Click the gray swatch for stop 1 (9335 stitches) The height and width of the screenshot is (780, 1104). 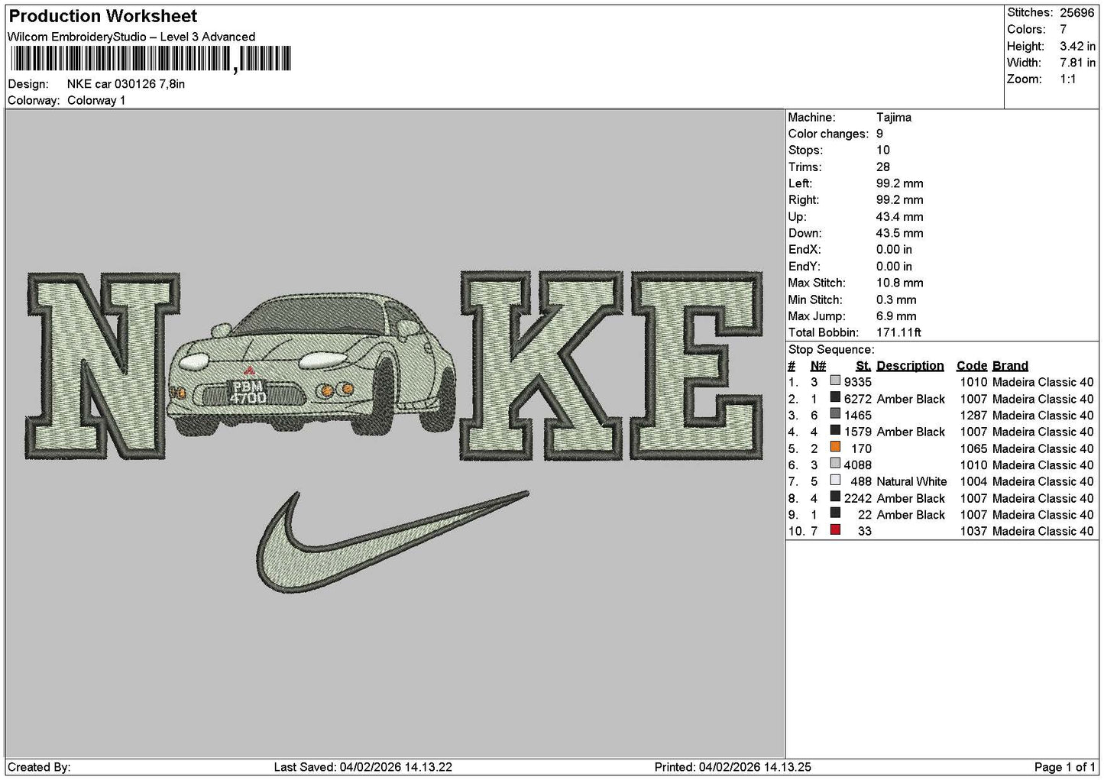click(x=835, y=382)
